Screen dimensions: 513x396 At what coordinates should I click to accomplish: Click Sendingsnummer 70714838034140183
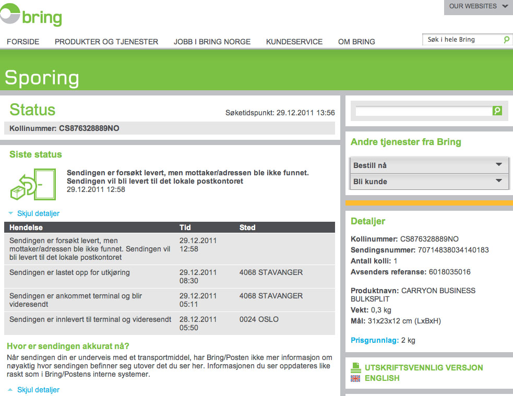click(x=420, y=250)
